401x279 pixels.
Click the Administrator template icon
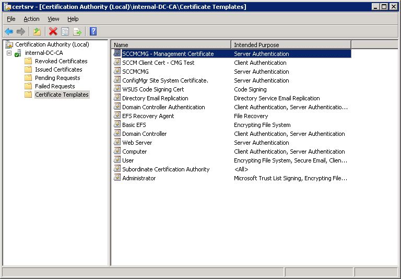117,178
